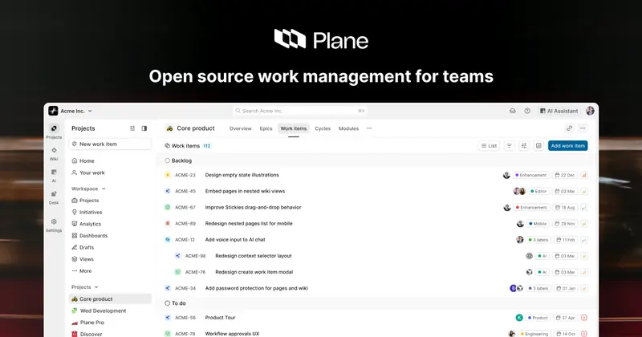Image resolution: width=642 pixels, height=337 pixels.
Task: Focus the Search Acme Inc. field
Action: 300,111
